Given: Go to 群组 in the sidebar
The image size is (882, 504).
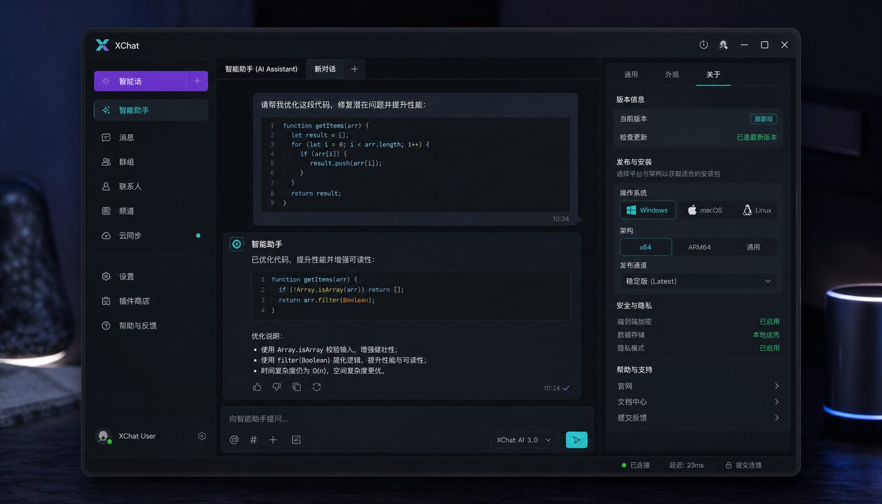Looking at the screenshot, I should point(151,162).
